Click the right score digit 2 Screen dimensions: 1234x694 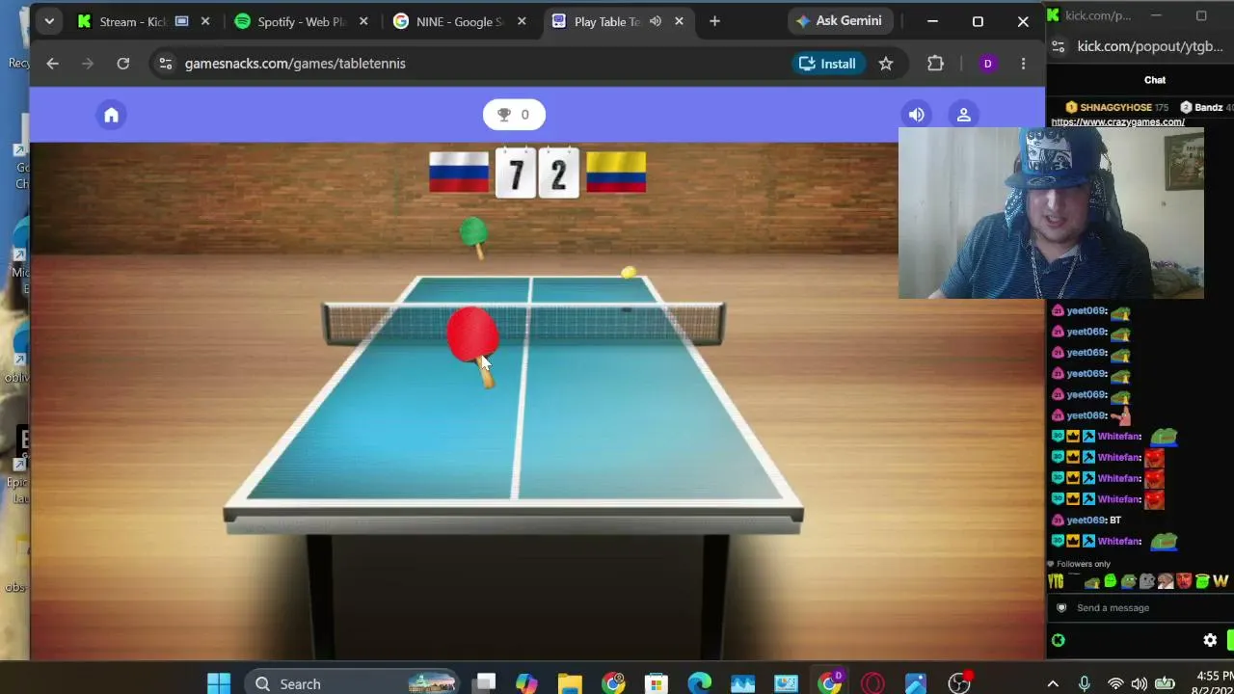(x=558, y=174)
